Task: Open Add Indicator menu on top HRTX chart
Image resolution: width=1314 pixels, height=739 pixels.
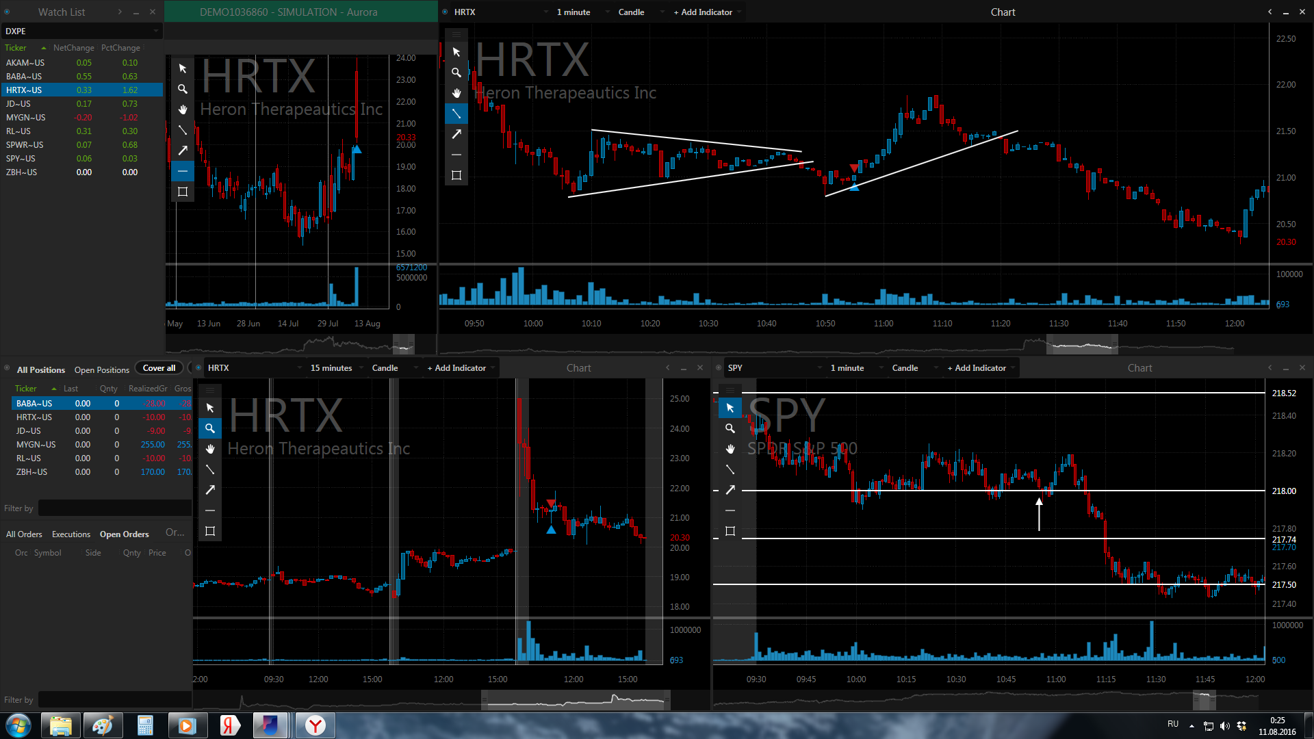Action: pyautogui.click(x=707, y=12)
